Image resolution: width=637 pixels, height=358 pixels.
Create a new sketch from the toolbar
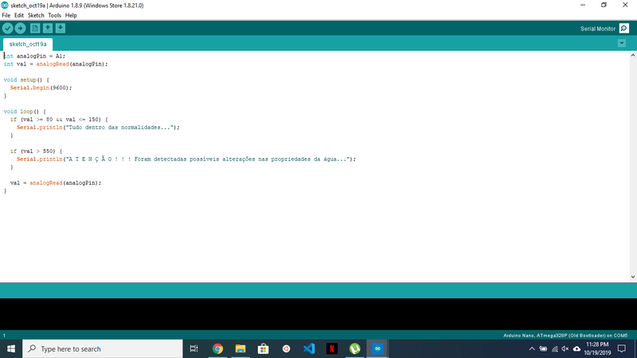point(35,29)
